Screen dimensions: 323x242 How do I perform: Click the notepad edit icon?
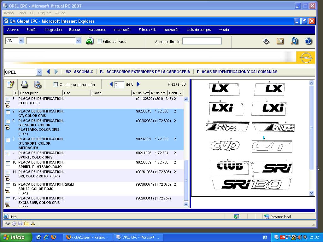pos(10,84)
